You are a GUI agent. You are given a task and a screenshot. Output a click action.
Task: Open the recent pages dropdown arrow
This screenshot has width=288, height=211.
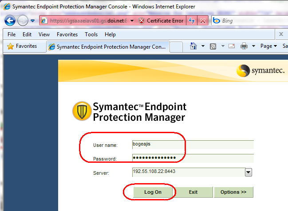point(33,21)
